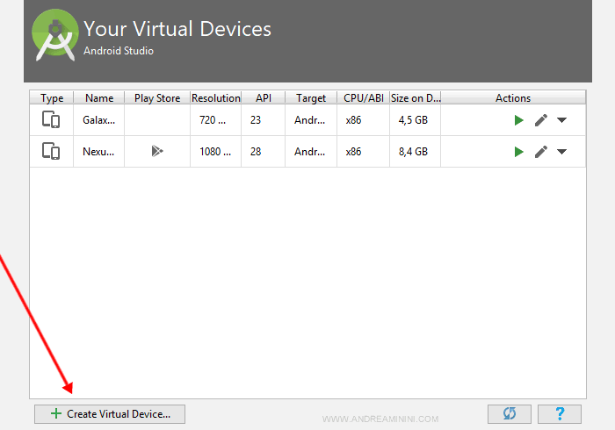This screenshot has height=430, width=615.
Task: Click the x86 cell in Galaxy row
Action: pyautogui.click(x=364, y=120)
